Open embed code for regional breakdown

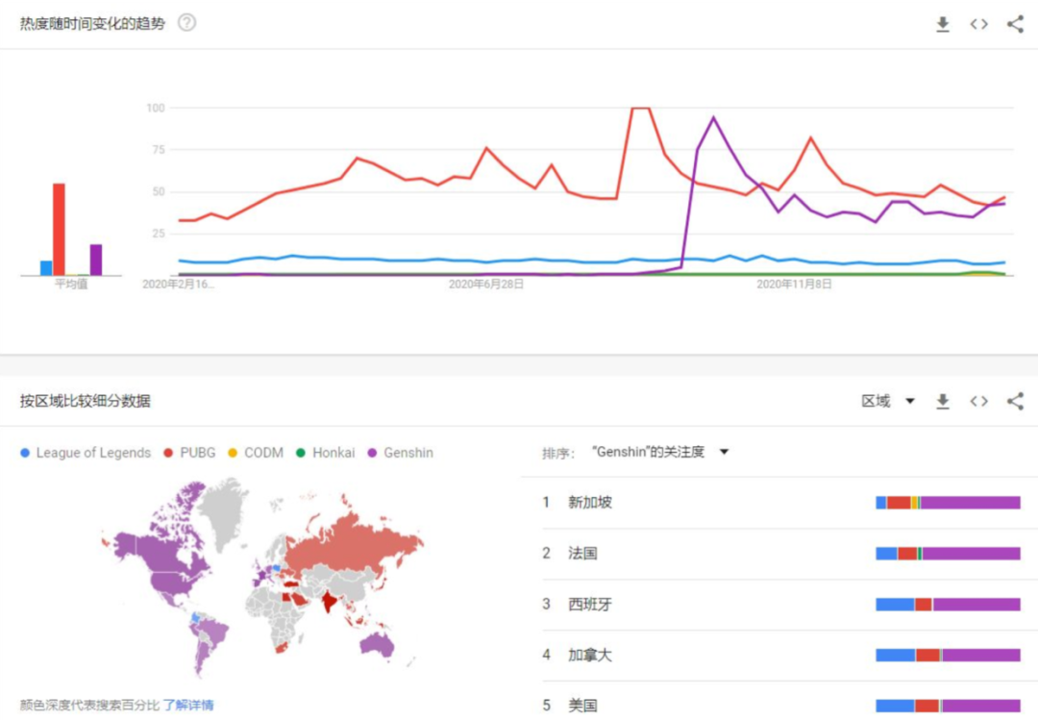point(978,401)
